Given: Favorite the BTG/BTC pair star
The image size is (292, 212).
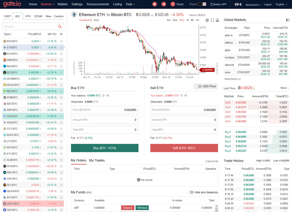Looking at the screenshot, I should (x=61, y=41).
